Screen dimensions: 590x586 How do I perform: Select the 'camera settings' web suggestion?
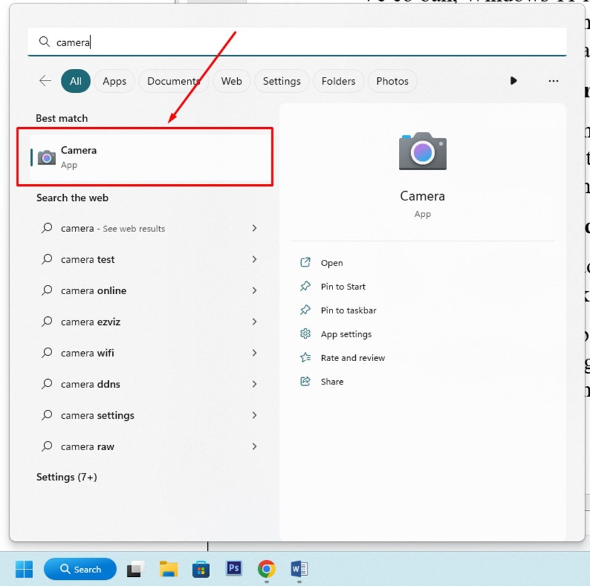(150, 416)
